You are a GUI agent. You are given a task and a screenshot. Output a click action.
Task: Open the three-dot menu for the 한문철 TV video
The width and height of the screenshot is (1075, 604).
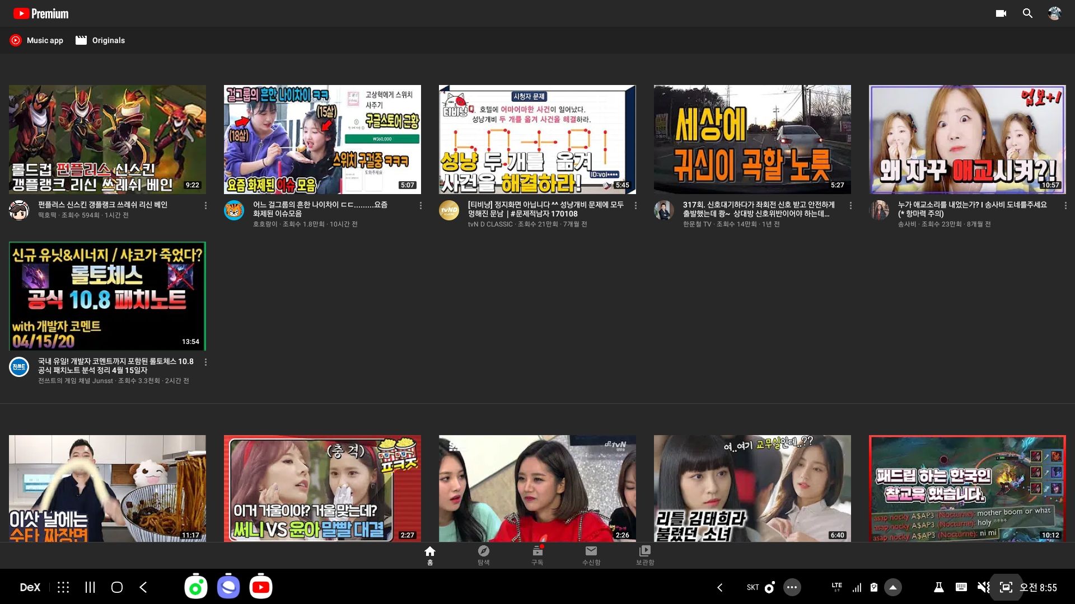pos(850,206)
